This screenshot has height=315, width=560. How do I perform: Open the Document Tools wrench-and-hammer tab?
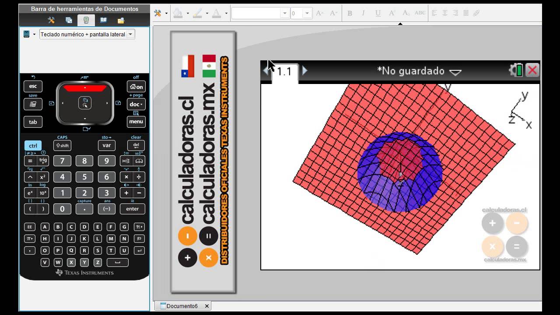point(51,20)
